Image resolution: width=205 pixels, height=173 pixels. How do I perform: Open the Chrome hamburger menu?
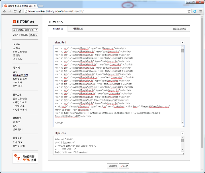200,11
